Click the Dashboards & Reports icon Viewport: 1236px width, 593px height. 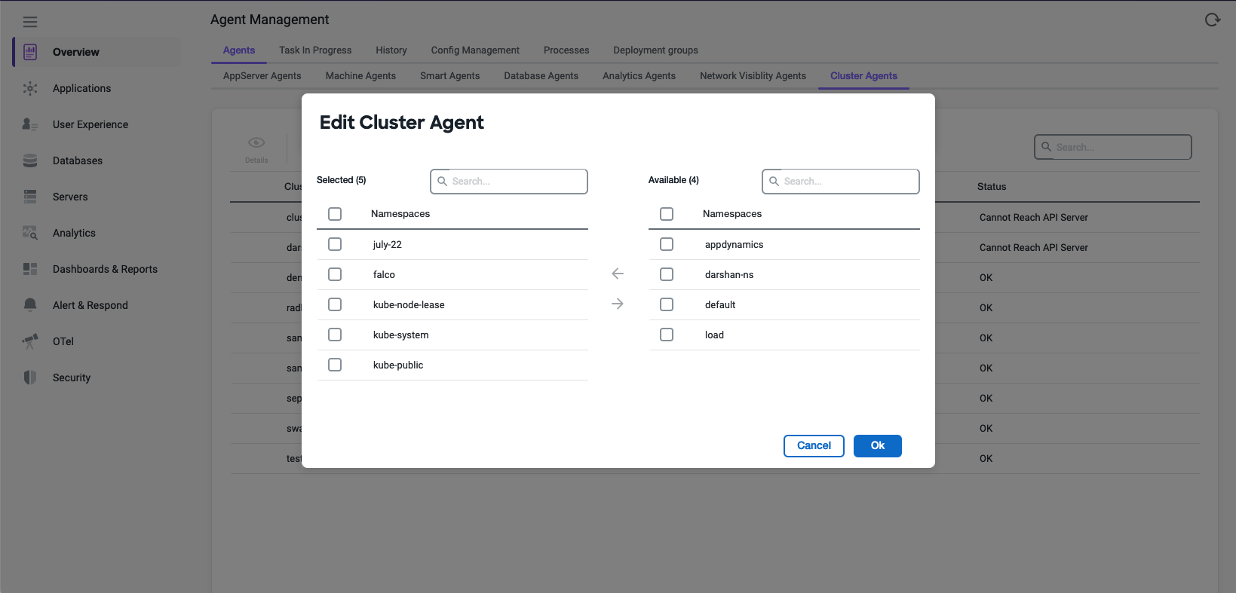tap(30, 269)
